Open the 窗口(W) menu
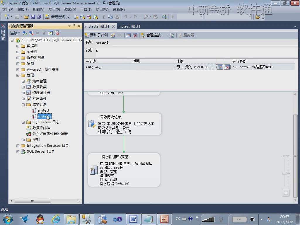The image size is (300, 225). [x=102, y=10]
